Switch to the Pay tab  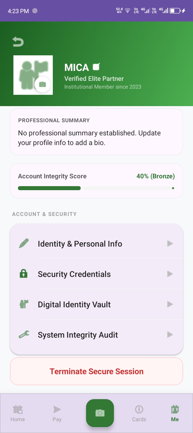[57, 414]
